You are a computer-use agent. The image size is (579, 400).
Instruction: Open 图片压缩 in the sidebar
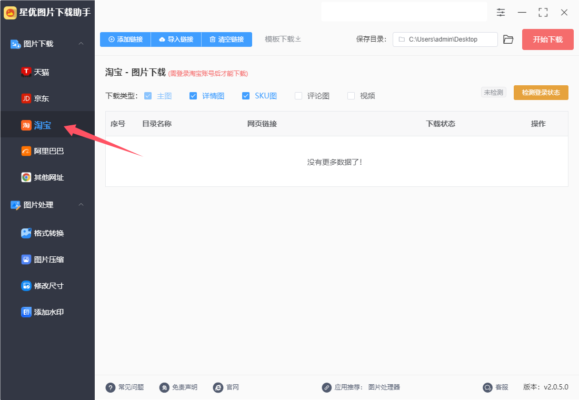tap(47, 259)
